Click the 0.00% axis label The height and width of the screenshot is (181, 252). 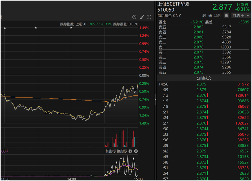coord(144,75)
